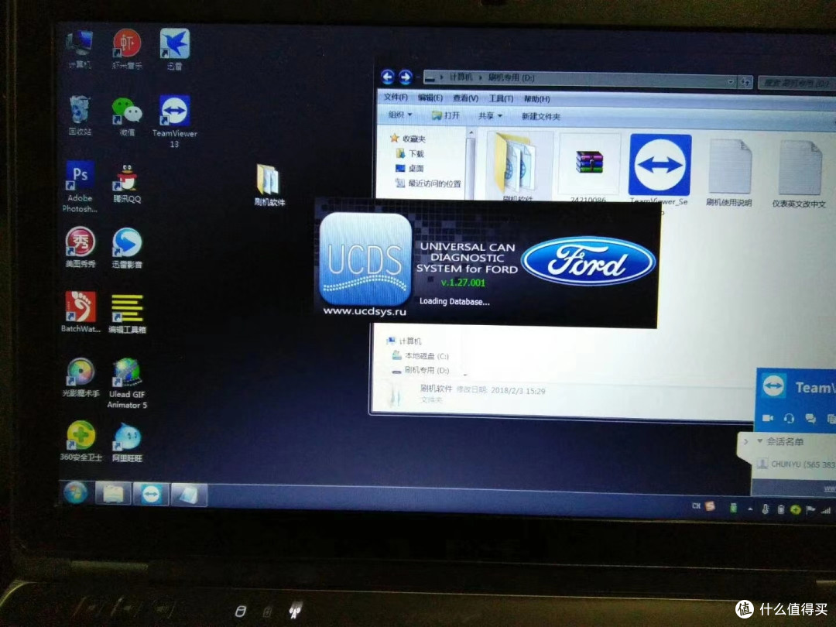Launch 微信 WeChat from the desktop
This screenshot has height=627, width=836.
(127, 116)
